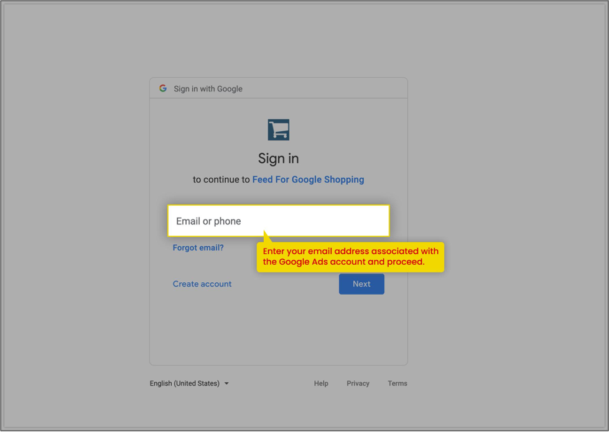Open the Feed For Google Shopping link
Viewport: 609px width, 432px height.
coord(308,180)
